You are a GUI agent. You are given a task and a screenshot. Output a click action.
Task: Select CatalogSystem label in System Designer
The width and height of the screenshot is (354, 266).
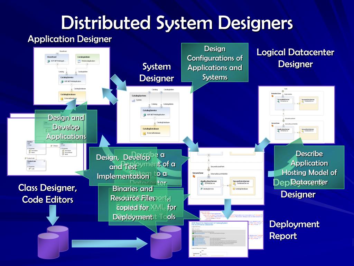click(139, 96)
